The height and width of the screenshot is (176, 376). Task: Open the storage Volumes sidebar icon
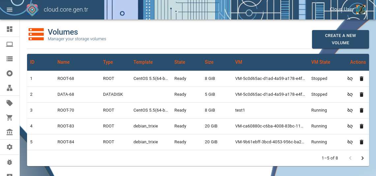(x=10, y=59)
